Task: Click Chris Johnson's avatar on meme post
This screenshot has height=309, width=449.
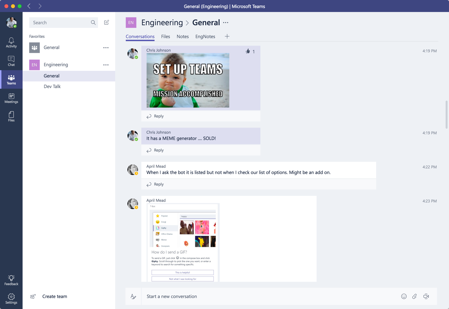Action: pos(133,54)
